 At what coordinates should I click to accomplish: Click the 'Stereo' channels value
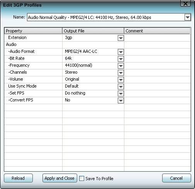coord(71,72)
